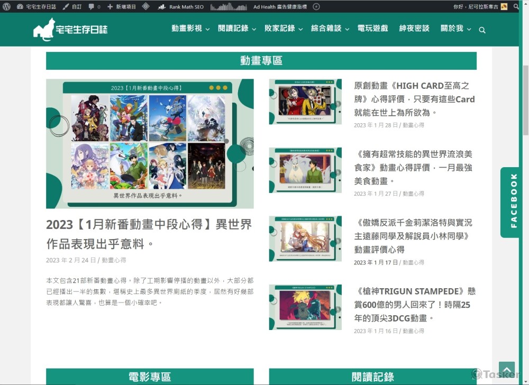Click the page vertical scrollbar thumb

click(526, 101)
